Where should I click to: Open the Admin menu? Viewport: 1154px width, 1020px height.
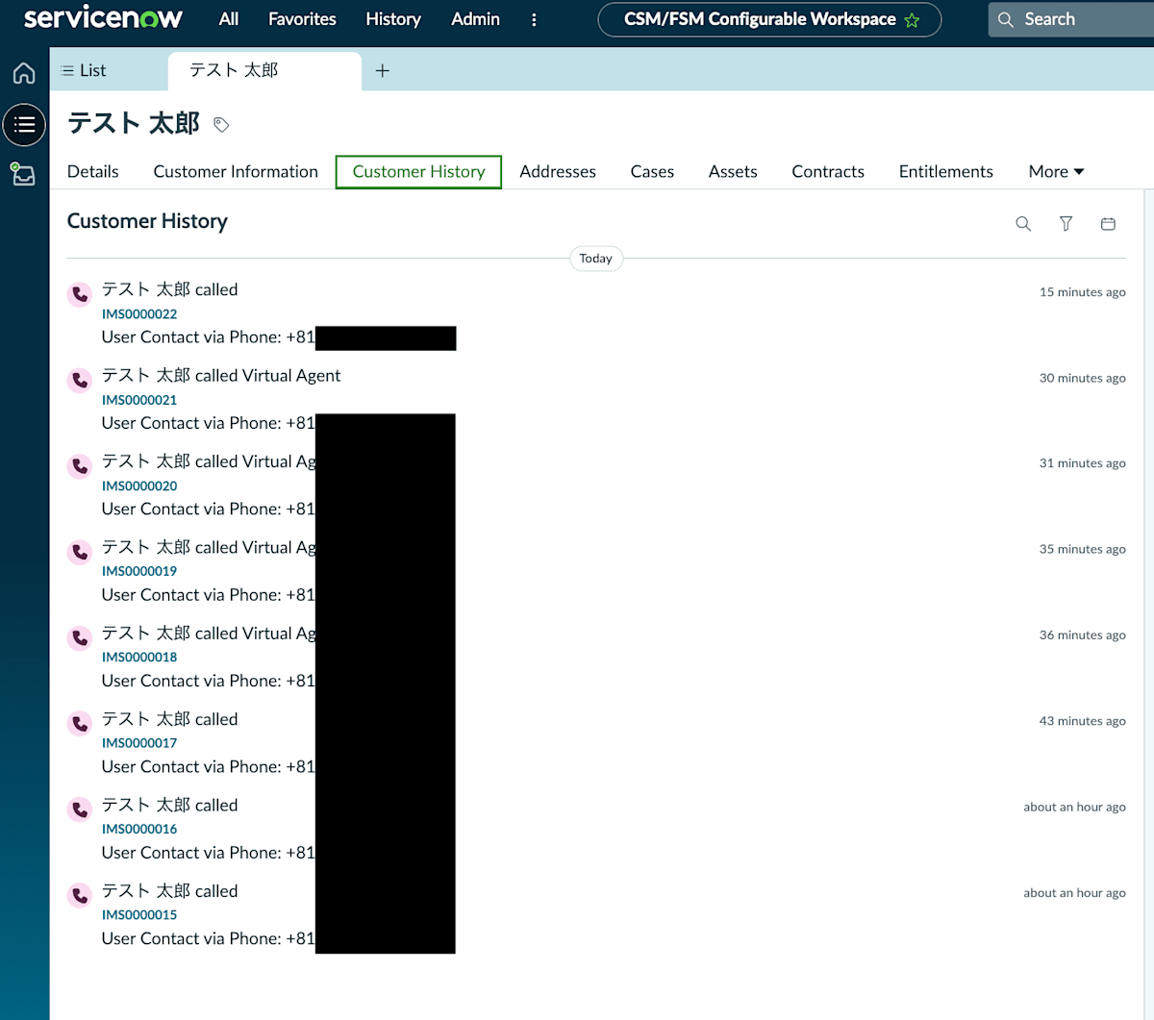coord(475,19)
